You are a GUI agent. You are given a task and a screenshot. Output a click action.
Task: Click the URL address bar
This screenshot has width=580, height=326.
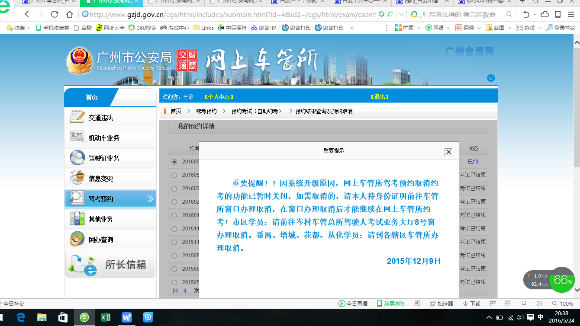coord(233,14)
